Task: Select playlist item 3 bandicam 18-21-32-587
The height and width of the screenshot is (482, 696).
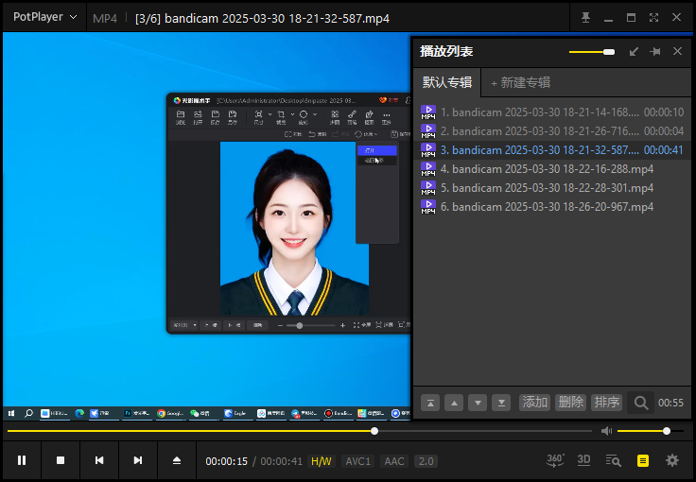Action: point(552,150)
